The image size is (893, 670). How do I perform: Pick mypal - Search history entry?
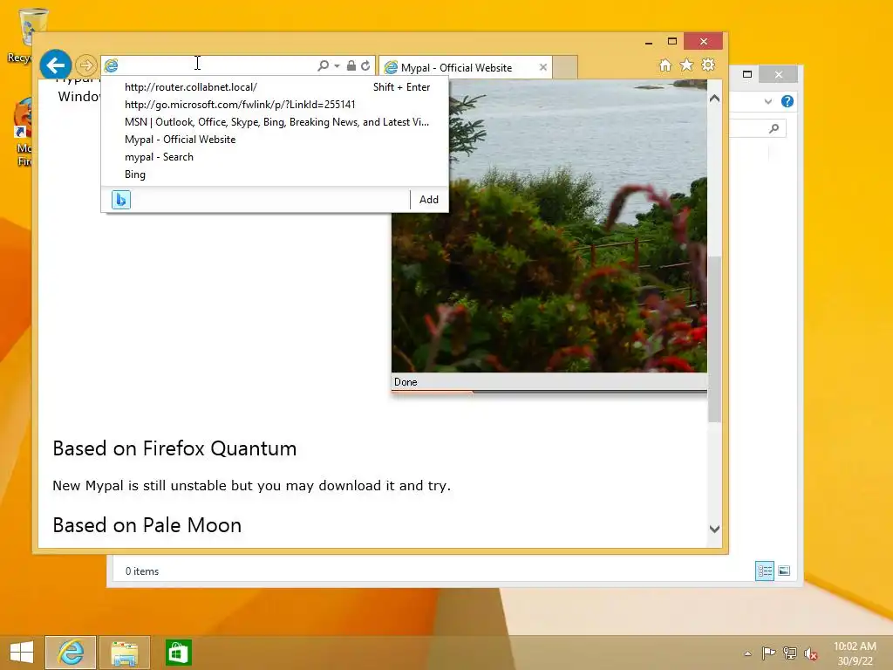(275, 157)
